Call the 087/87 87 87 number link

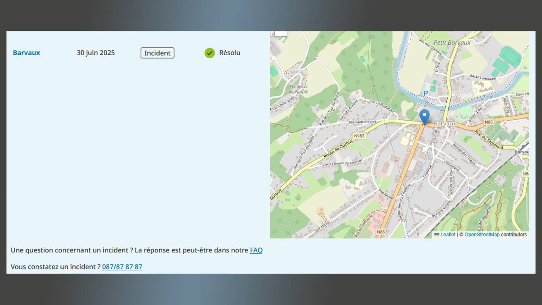[x=122, y=267]
